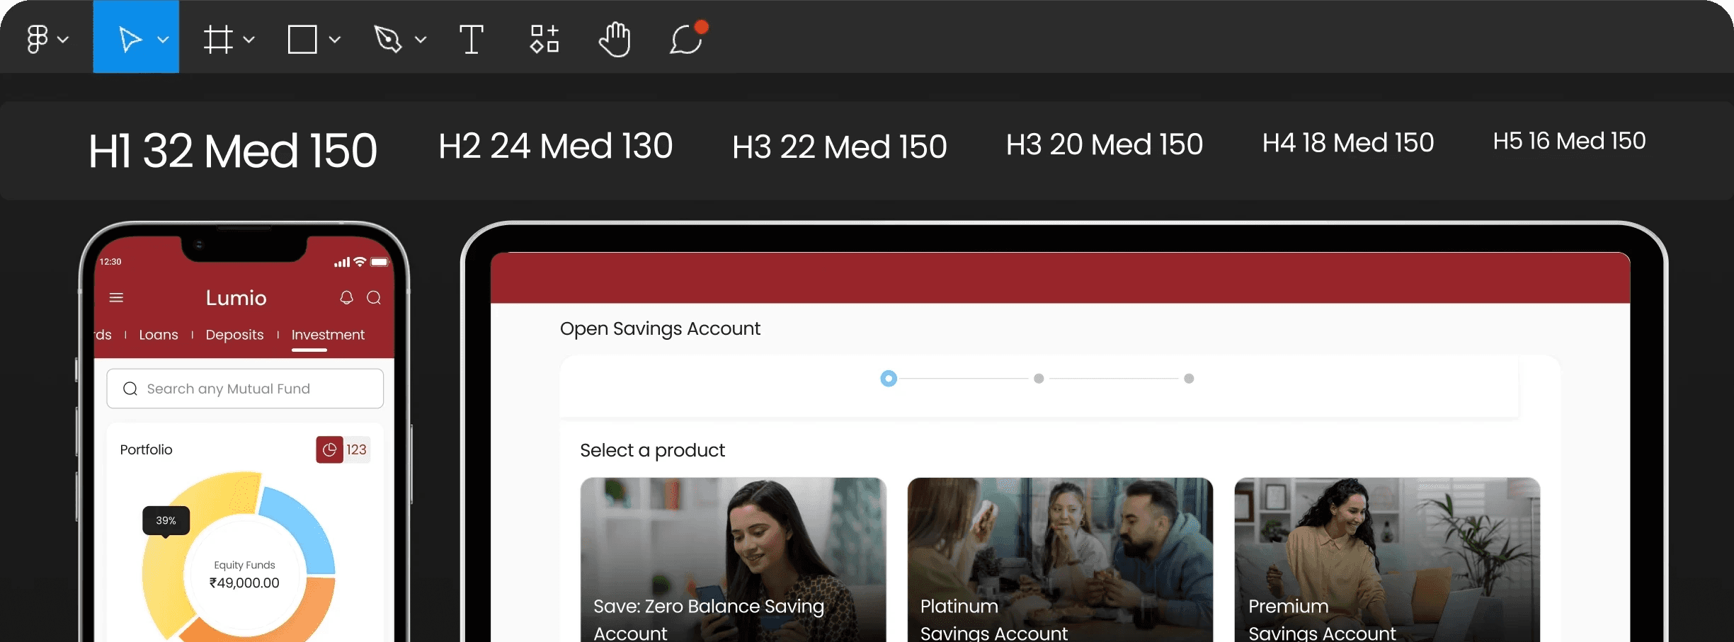Expand the Frame tool options chevron
Viewport: 1734px width, 642px height.
(x=249, y=40)
